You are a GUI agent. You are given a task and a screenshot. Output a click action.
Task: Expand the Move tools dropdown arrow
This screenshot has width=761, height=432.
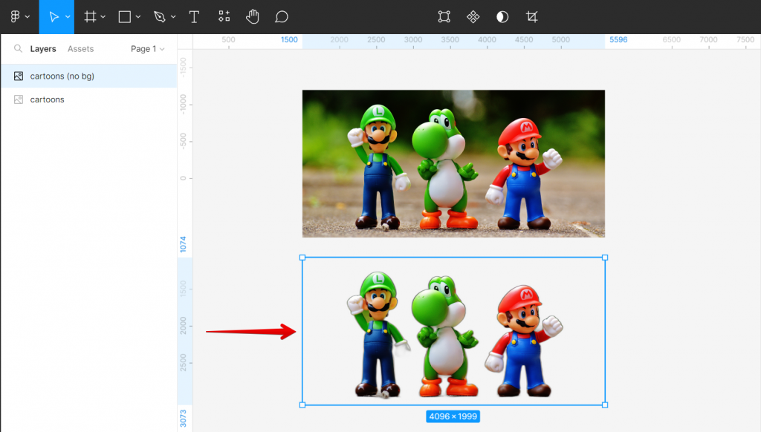tap(68, 17)
